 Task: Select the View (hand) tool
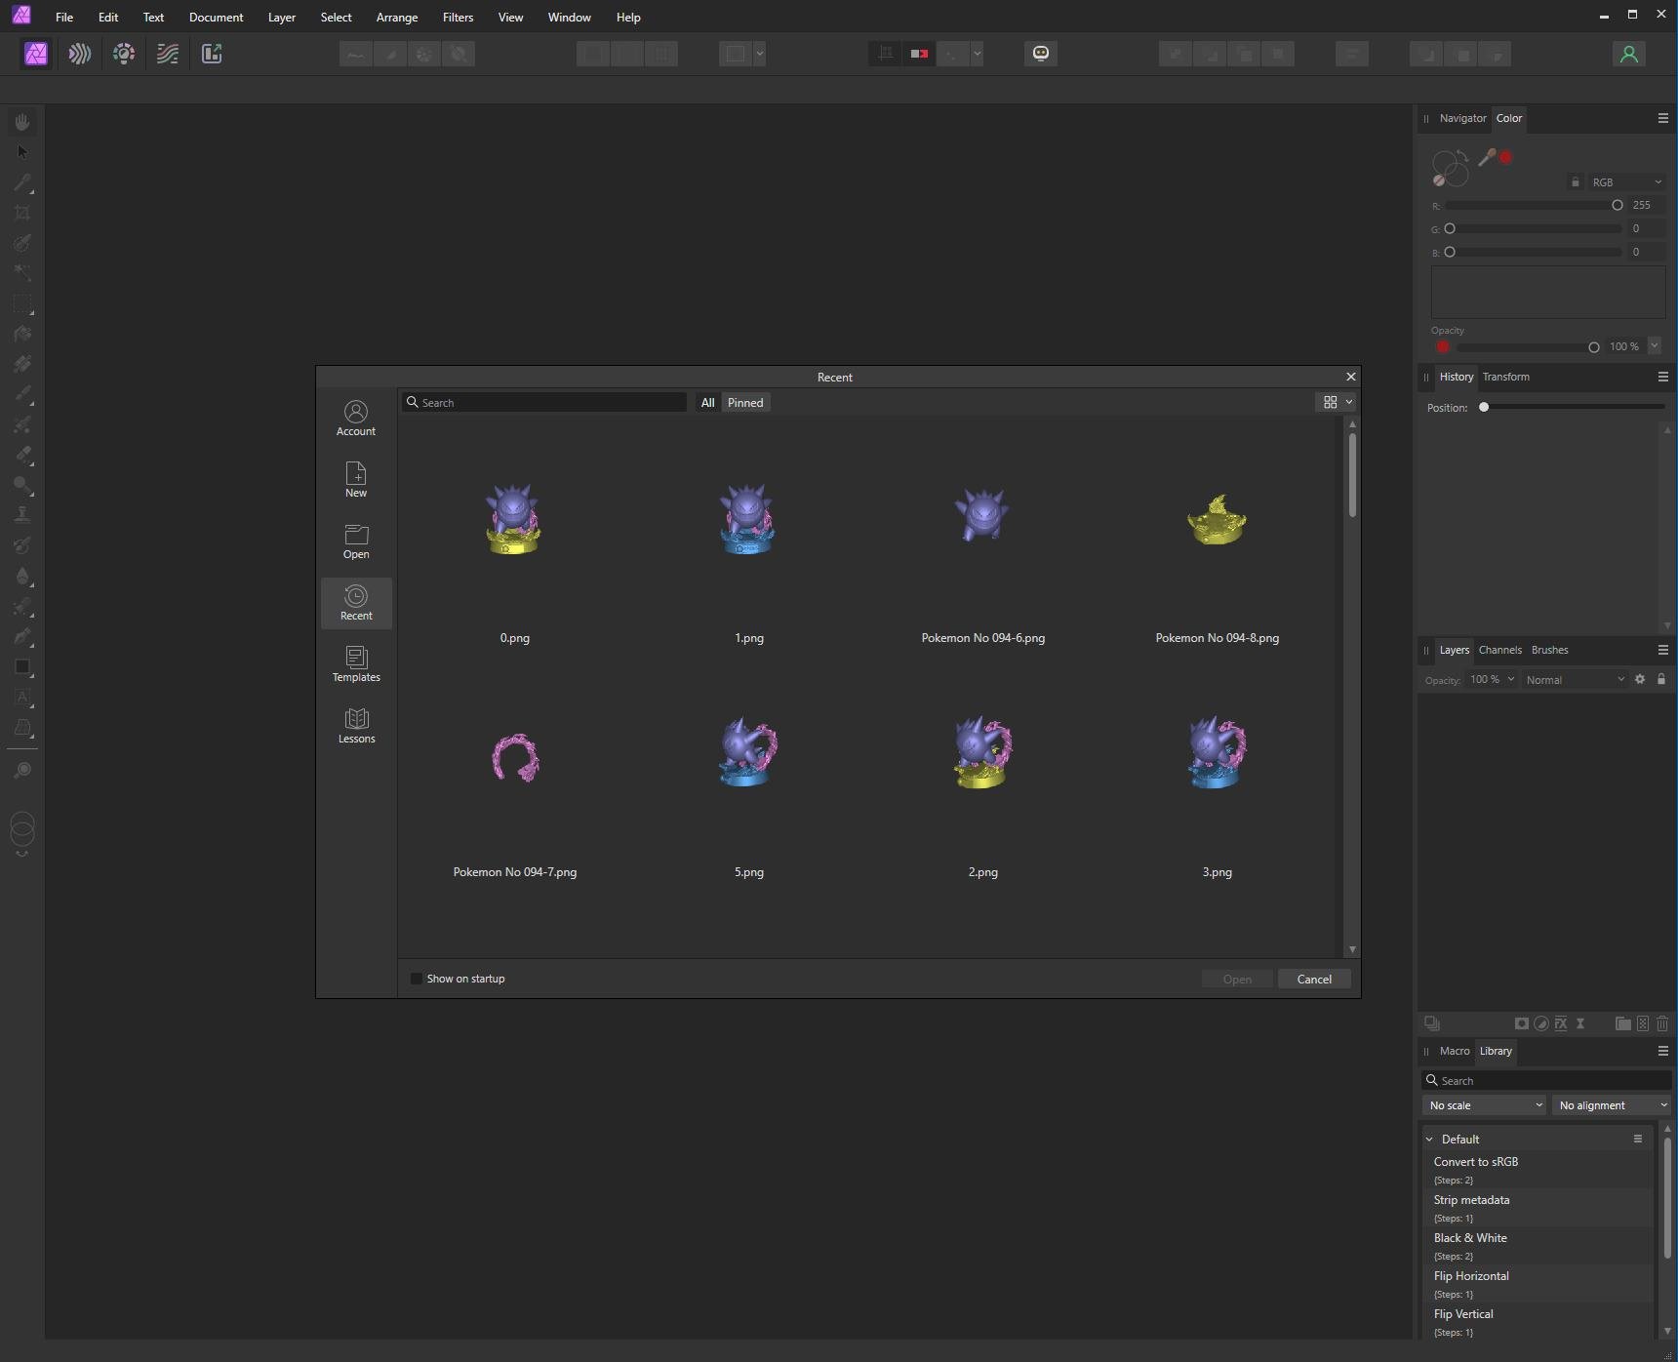click(x=22, y=122)
